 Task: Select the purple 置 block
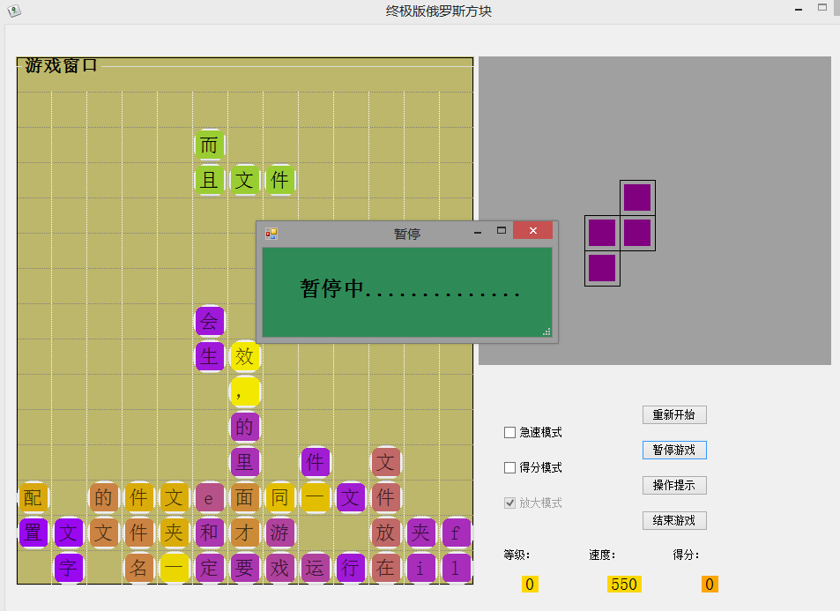point(33,533)
